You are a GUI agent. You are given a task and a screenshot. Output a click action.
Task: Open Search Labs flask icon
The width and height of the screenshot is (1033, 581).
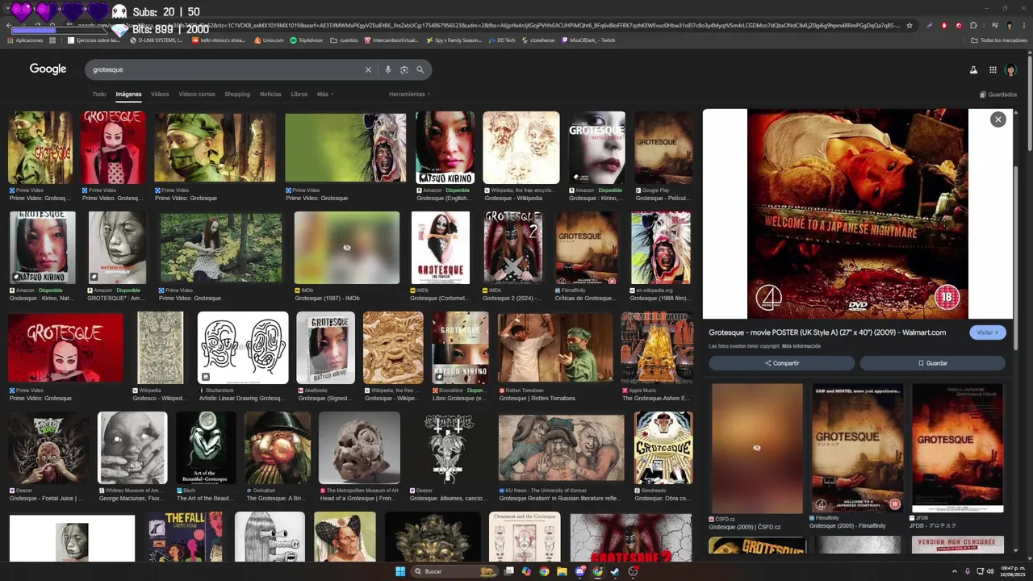click(973, 70)
